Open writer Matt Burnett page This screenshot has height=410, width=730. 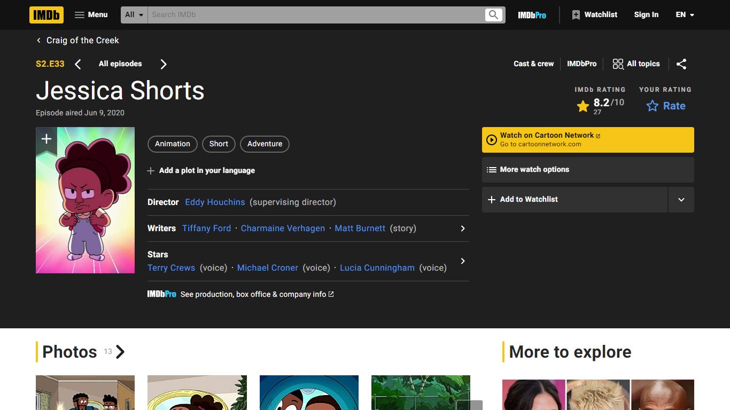point(360,228)
